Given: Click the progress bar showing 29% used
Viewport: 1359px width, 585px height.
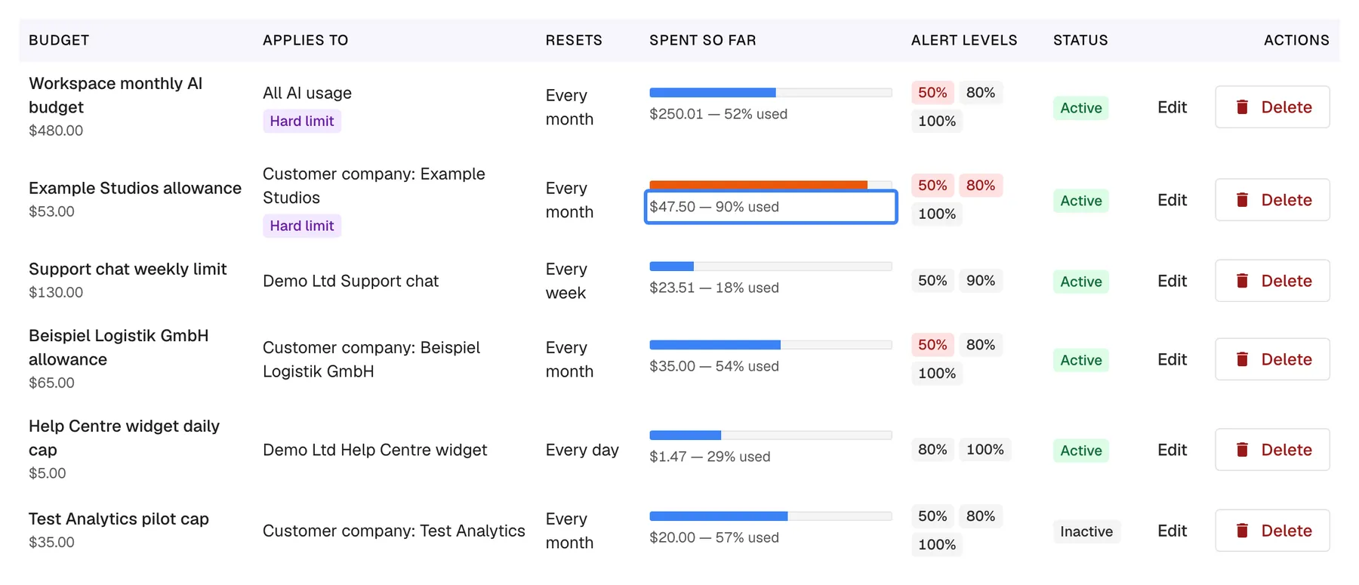Looking at the screenshot, I should point(771,436).
